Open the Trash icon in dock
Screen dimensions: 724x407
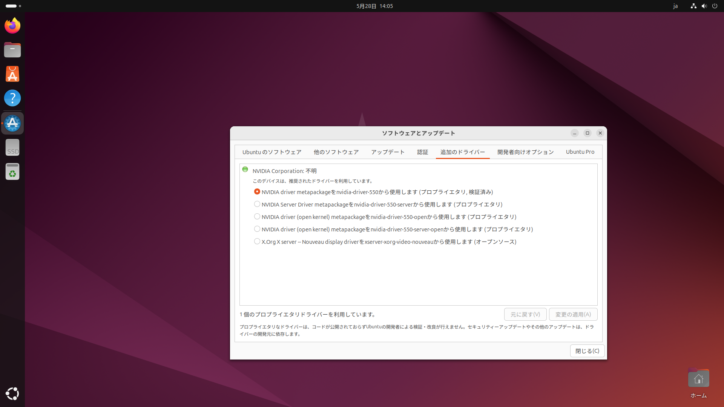(12, 172)
